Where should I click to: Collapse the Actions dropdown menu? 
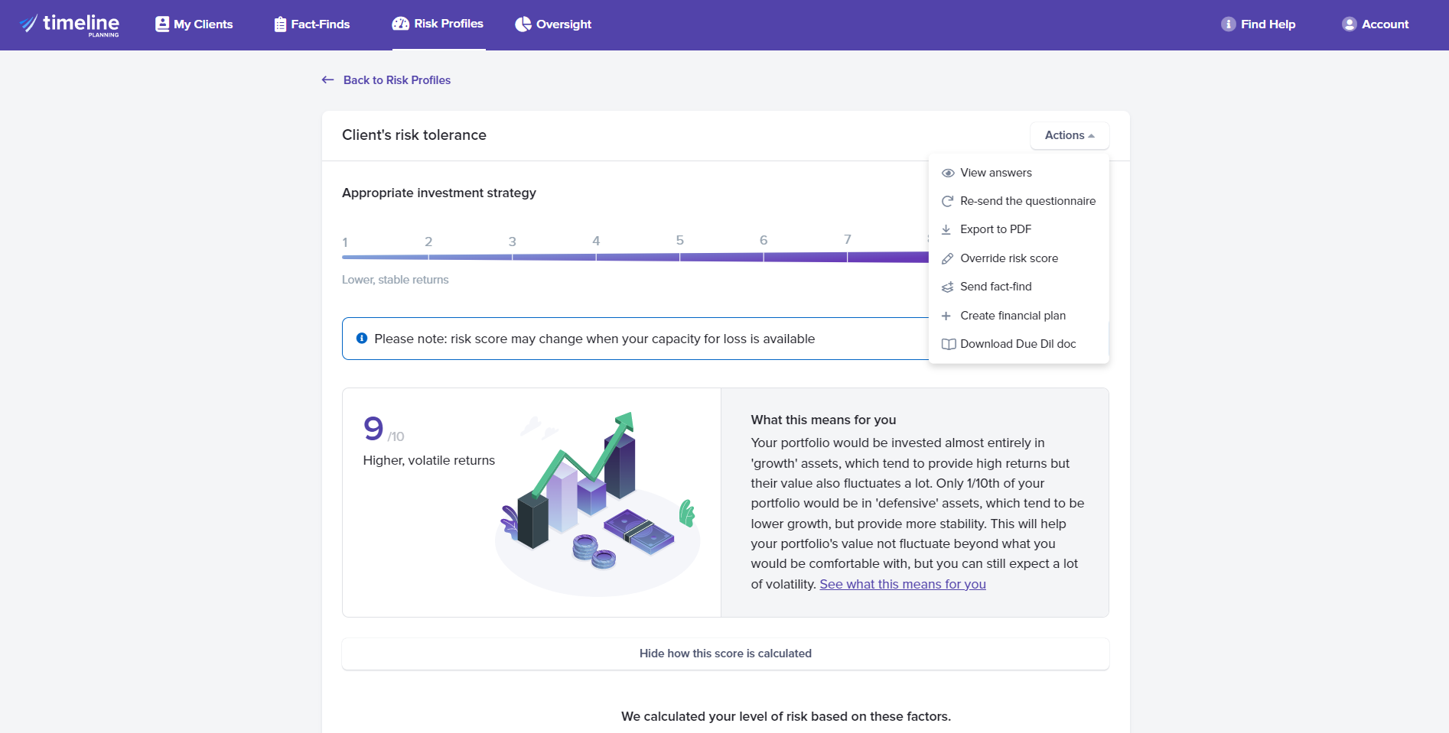(1069, 135)
